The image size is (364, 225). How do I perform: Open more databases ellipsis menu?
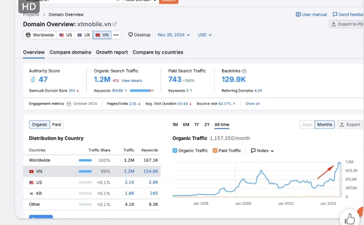(x=116, y=35)
